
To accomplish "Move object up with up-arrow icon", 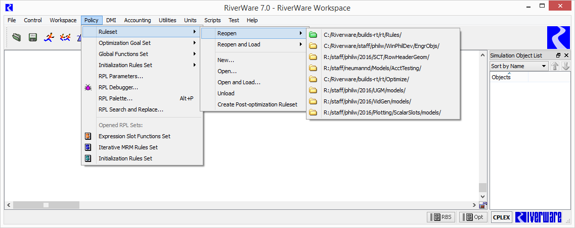I will click(555, 66).
